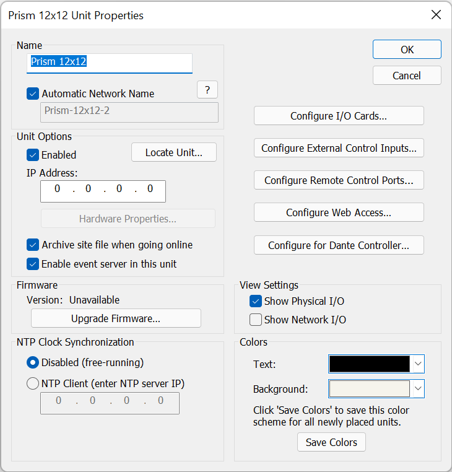Click last octet of IP Address field
The width and height of the screenshot is (452, 472).
(x=150, y=189)
